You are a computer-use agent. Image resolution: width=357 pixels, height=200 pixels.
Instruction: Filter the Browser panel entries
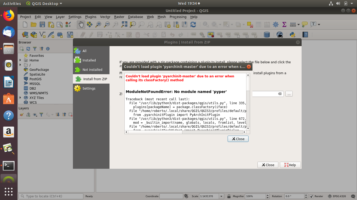(35, 49)
